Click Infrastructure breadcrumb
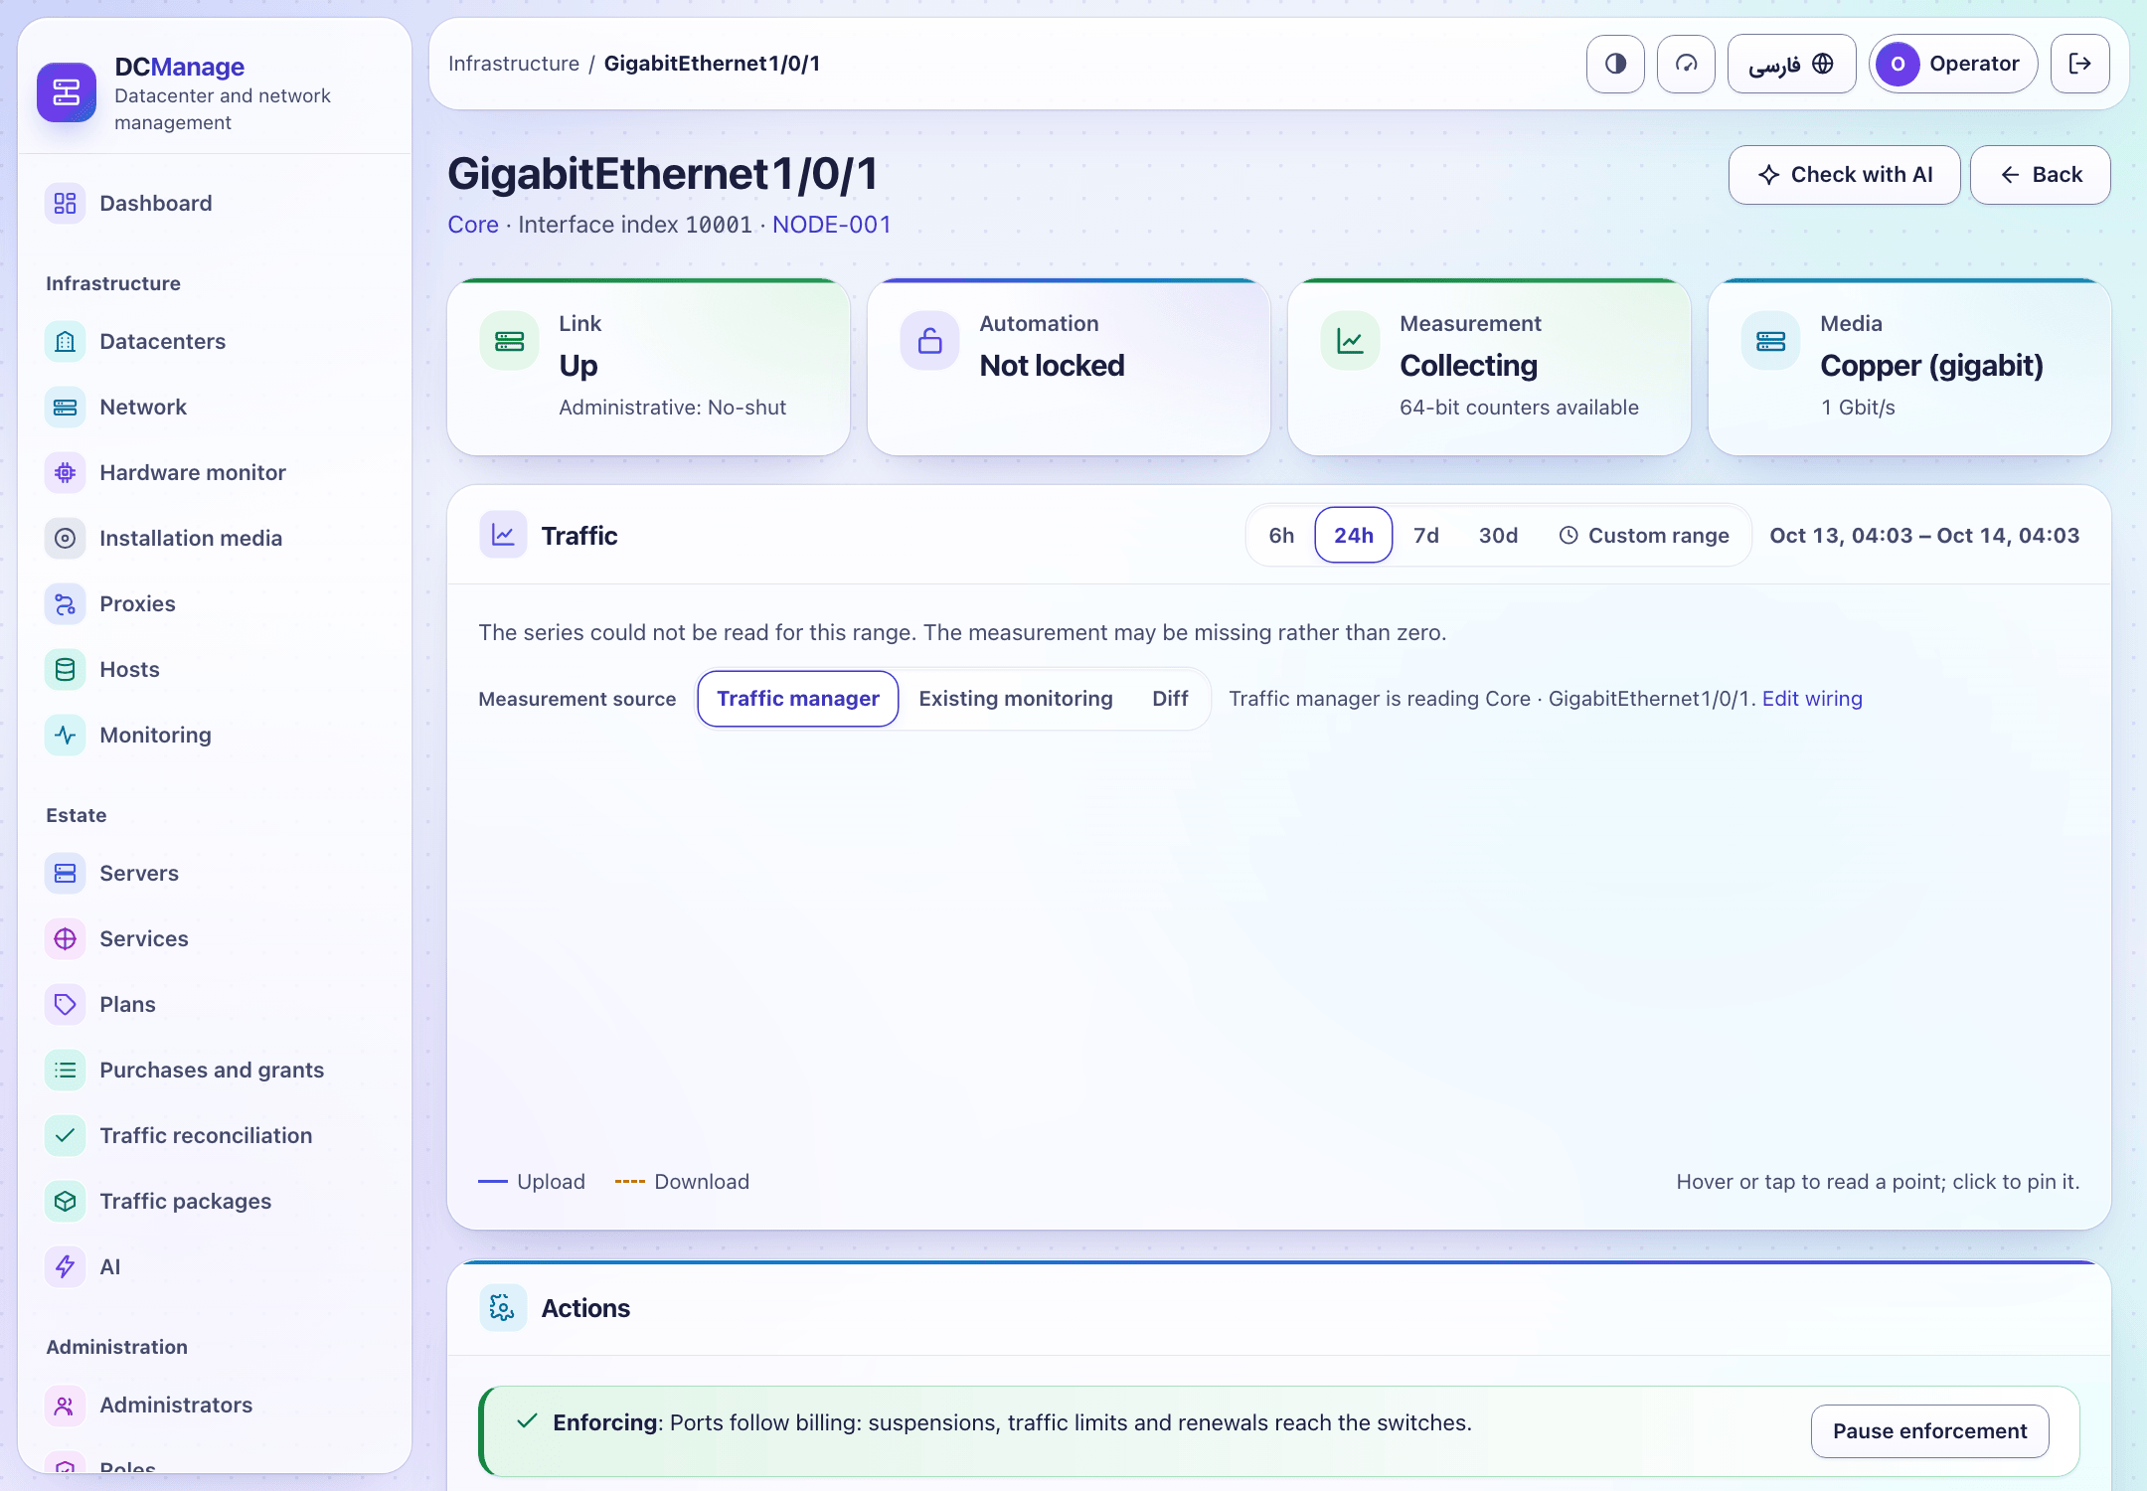Viewport: 2147px width, 1491px height. [x=514, y=64]
